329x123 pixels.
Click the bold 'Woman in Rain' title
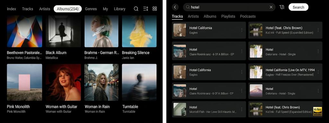click(97, 107)
